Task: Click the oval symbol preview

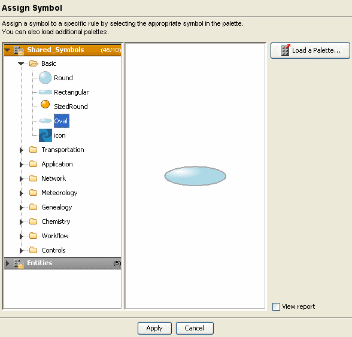Action: [195, 176]
